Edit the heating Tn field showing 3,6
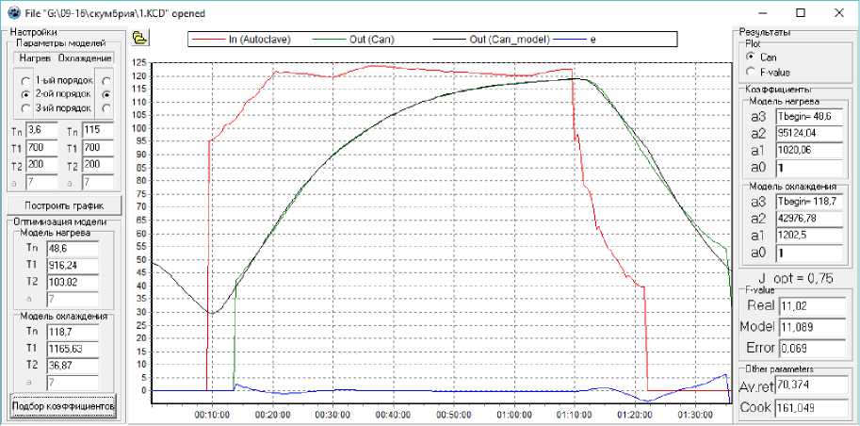860x426 pixels. coord(41,131)
